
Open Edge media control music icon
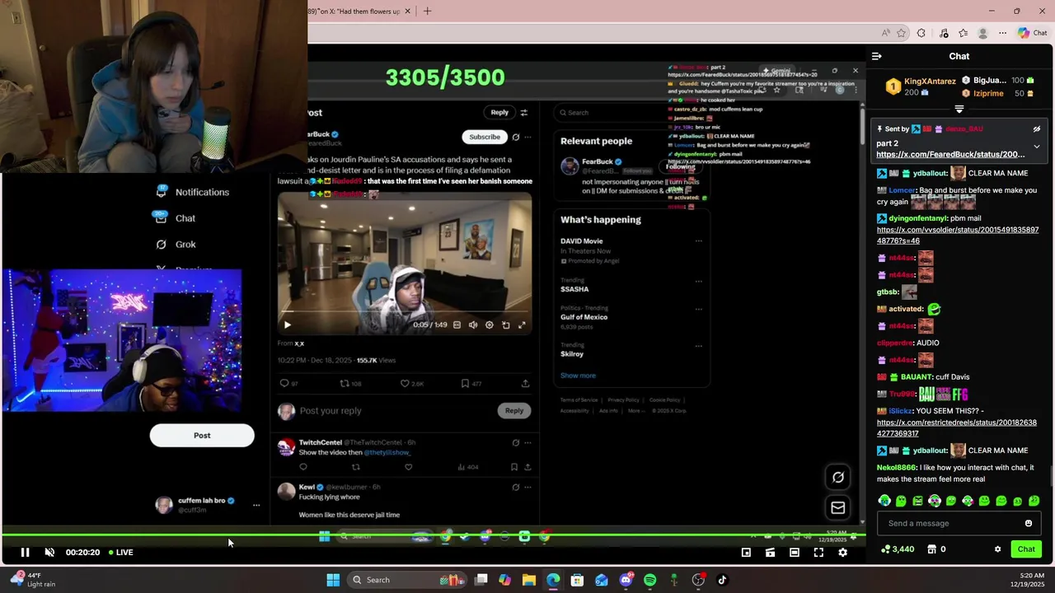(943, 33)
